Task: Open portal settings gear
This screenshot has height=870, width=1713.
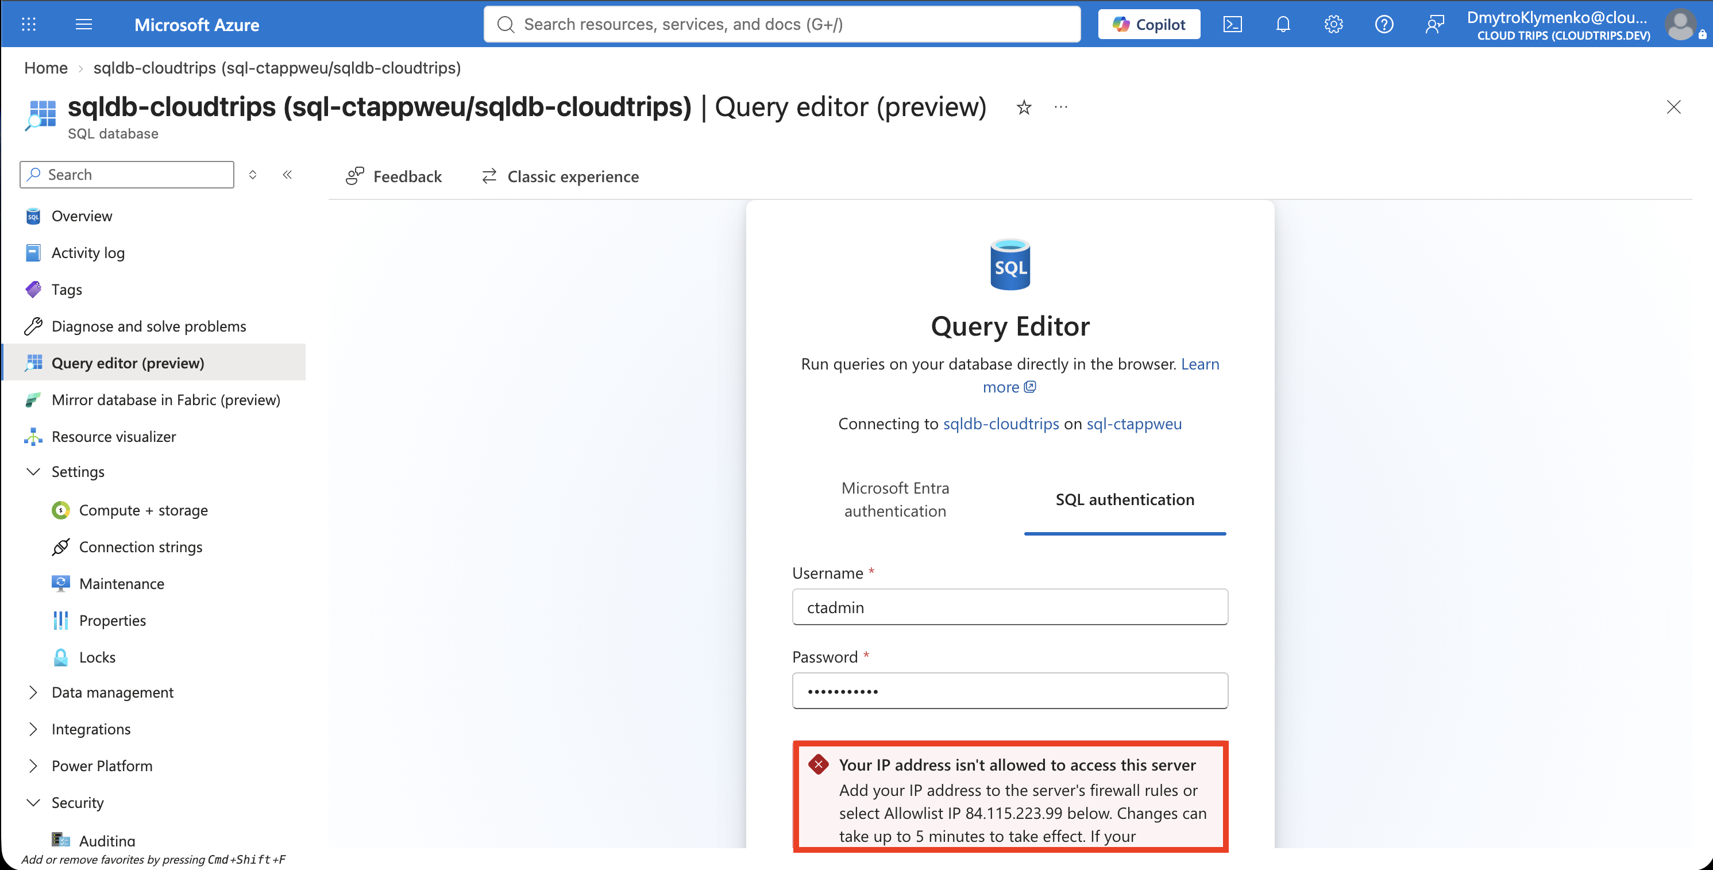Action: pos(1333,25)
